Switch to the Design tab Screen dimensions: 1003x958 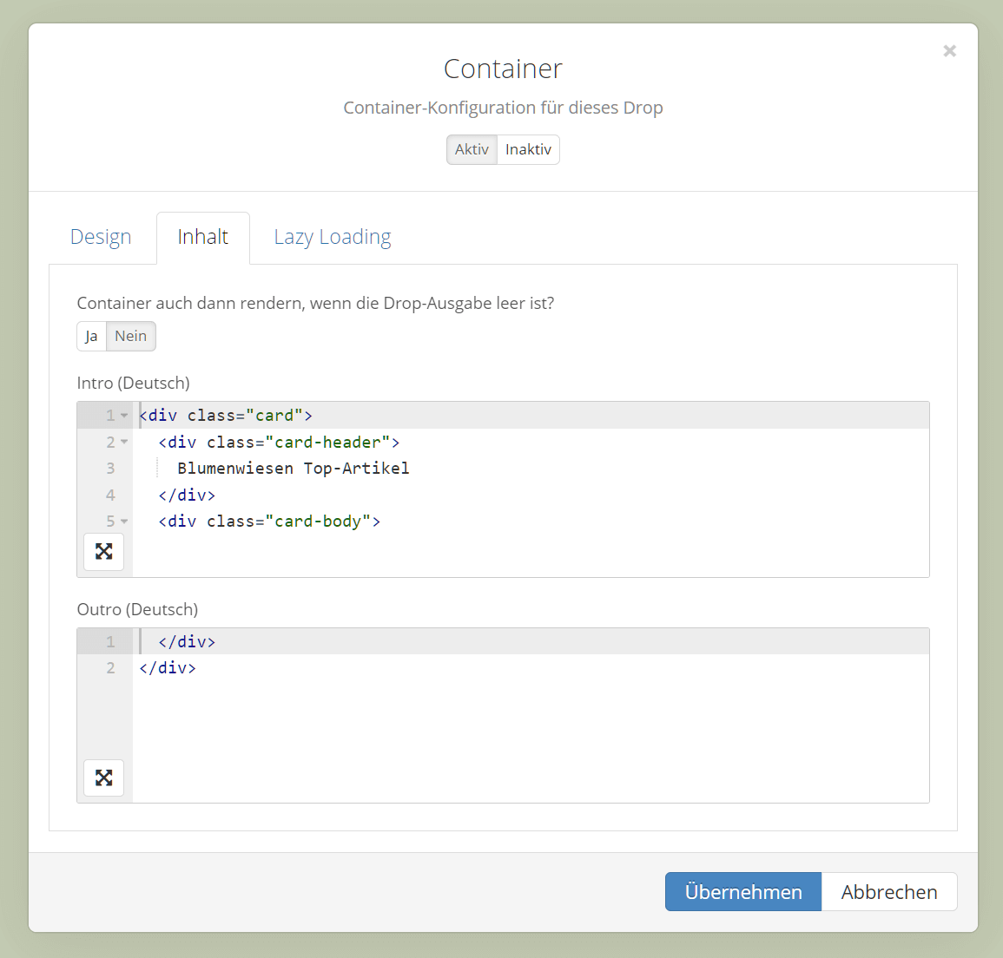[101, 237]
